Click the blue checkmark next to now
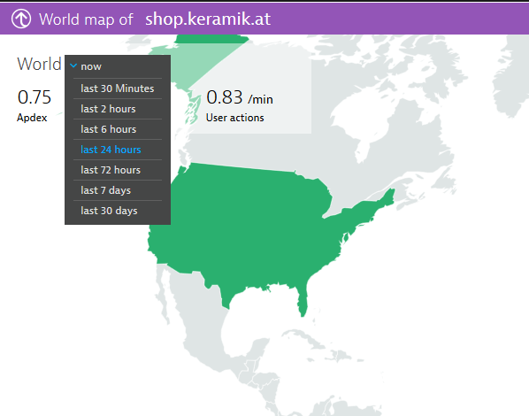Screen dimensions: 529x416 (x=73, y=65)
